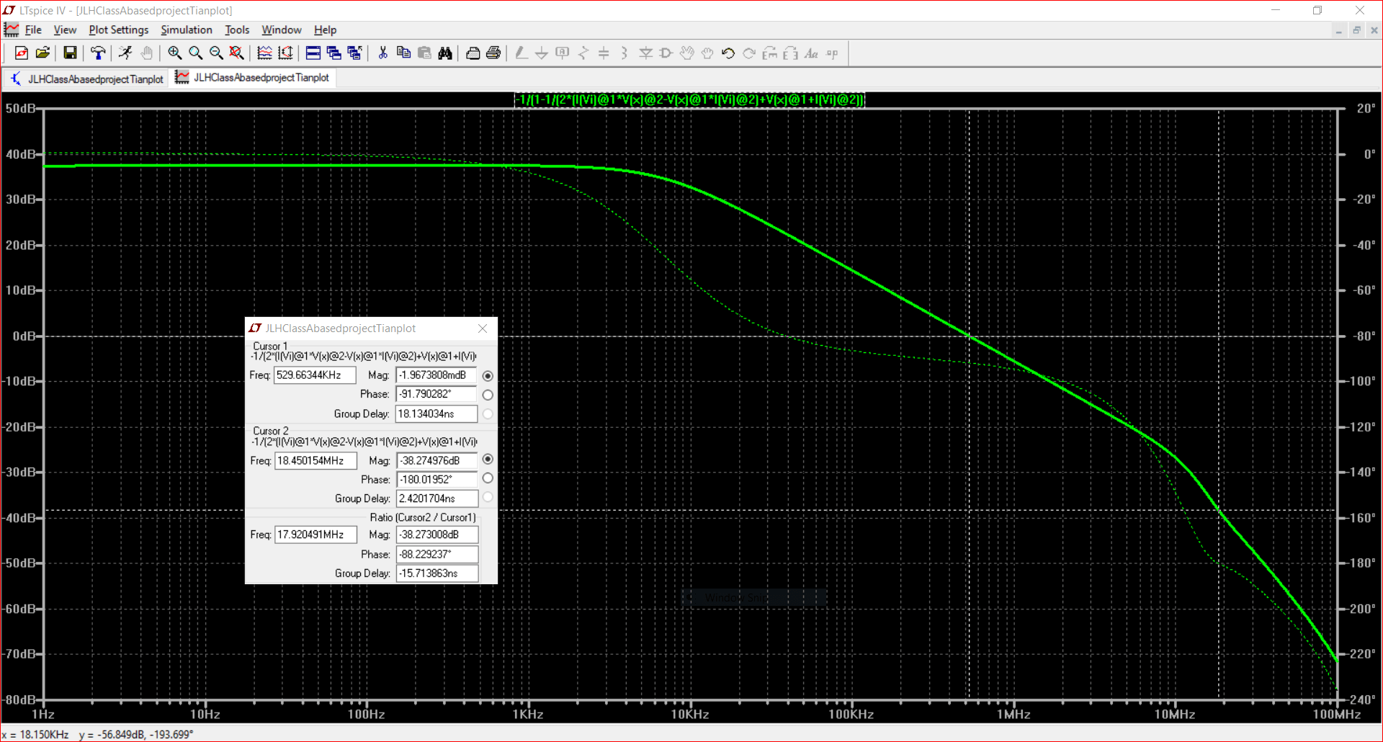Close the cursor readout dialog
The height and width of the screenshot is (742, 1383).
tap(483, 328)
